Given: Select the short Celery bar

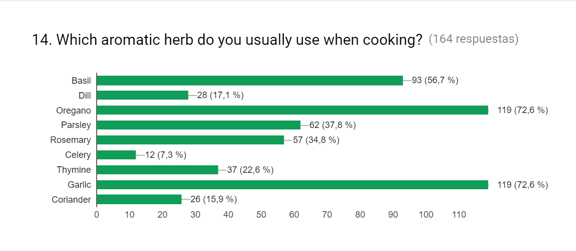Looking at the screenshot, I should point(116,155).
